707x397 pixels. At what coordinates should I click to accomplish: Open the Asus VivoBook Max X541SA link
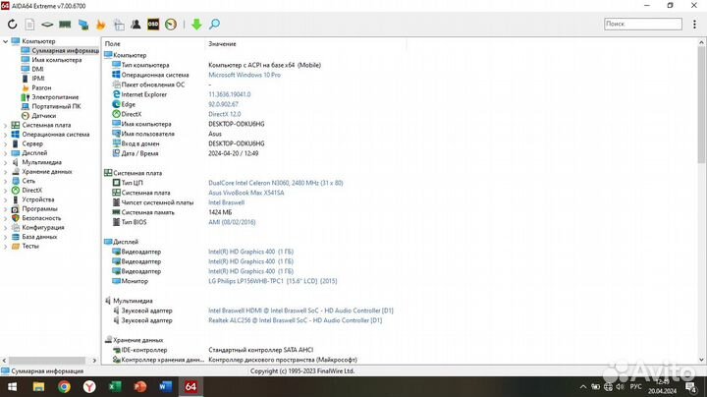[246, 193]
